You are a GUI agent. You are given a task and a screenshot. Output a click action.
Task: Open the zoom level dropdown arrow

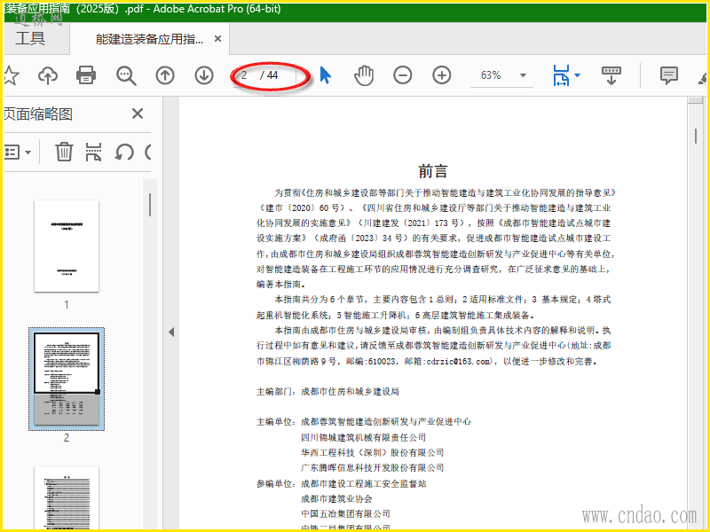523,75
